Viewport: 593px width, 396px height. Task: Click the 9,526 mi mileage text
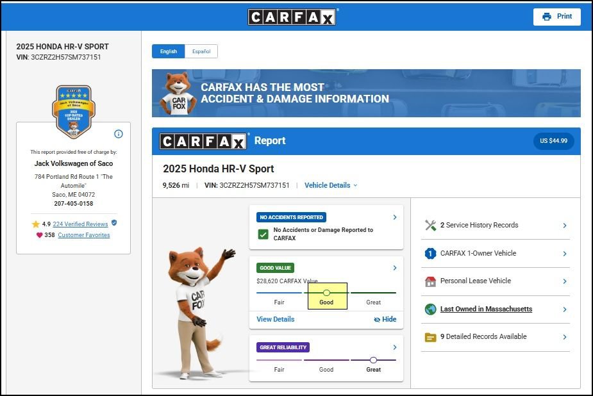176,185
